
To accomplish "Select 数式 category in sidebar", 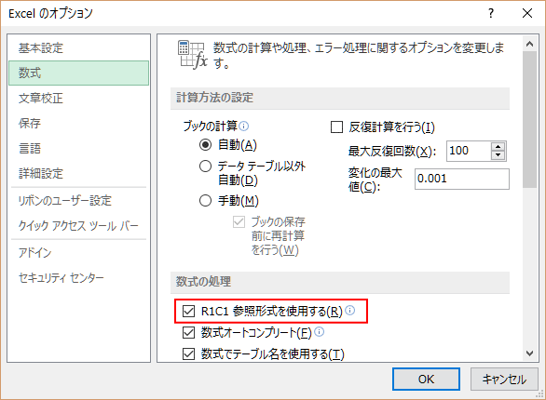I will coord(78,73).
